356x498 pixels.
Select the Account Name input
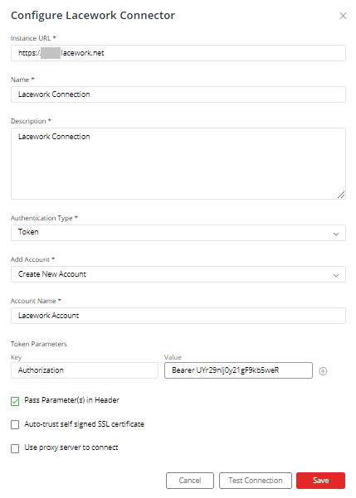178,316
